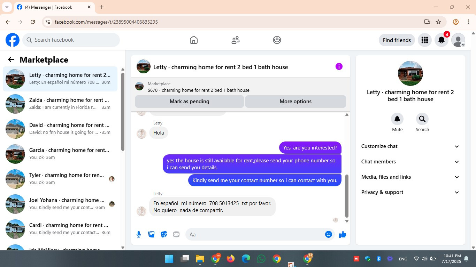Click the browser forward arrow

(x=20, y=22)
